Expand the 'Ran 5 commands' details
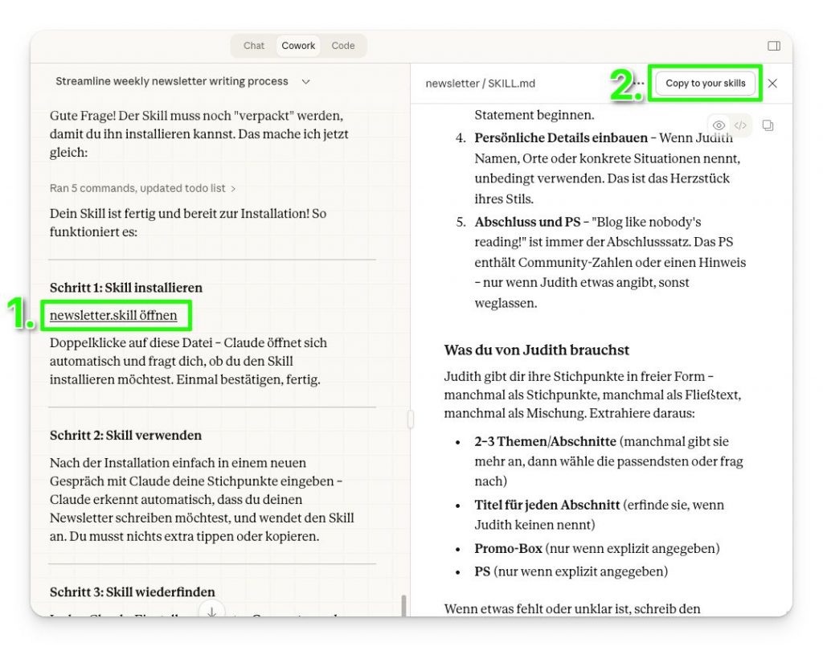Image resolution: width=823 pixels, height=647 pixels. point(142,188)
